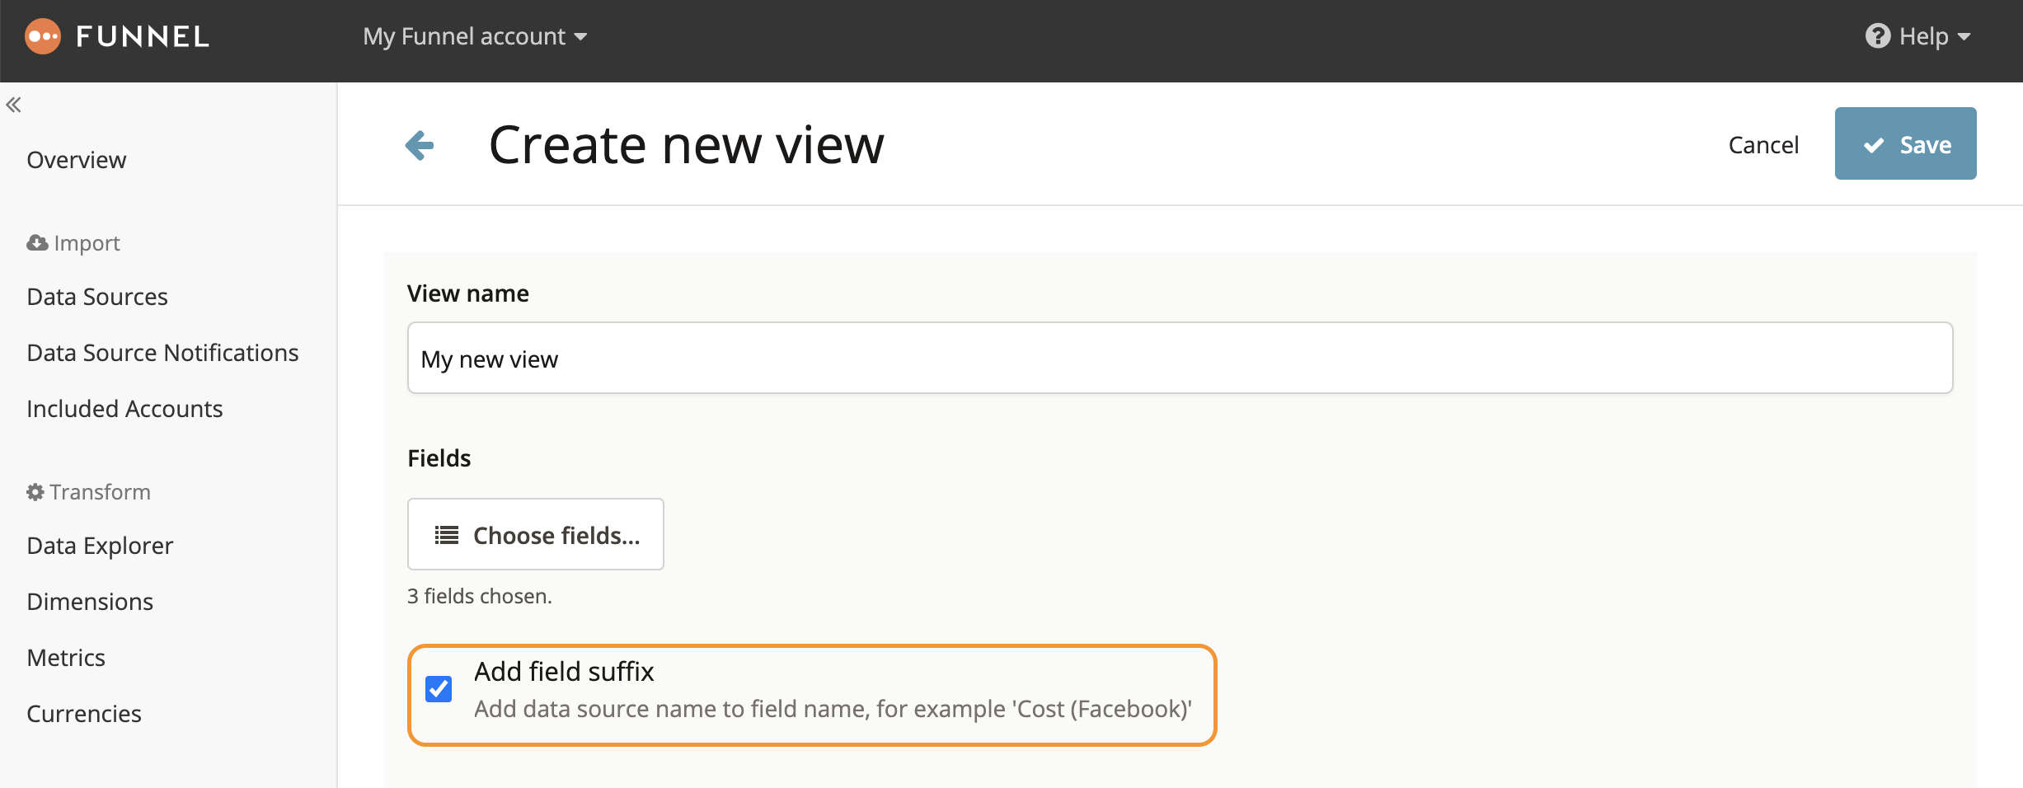Click the Transform gear icon

click(35, 492)
